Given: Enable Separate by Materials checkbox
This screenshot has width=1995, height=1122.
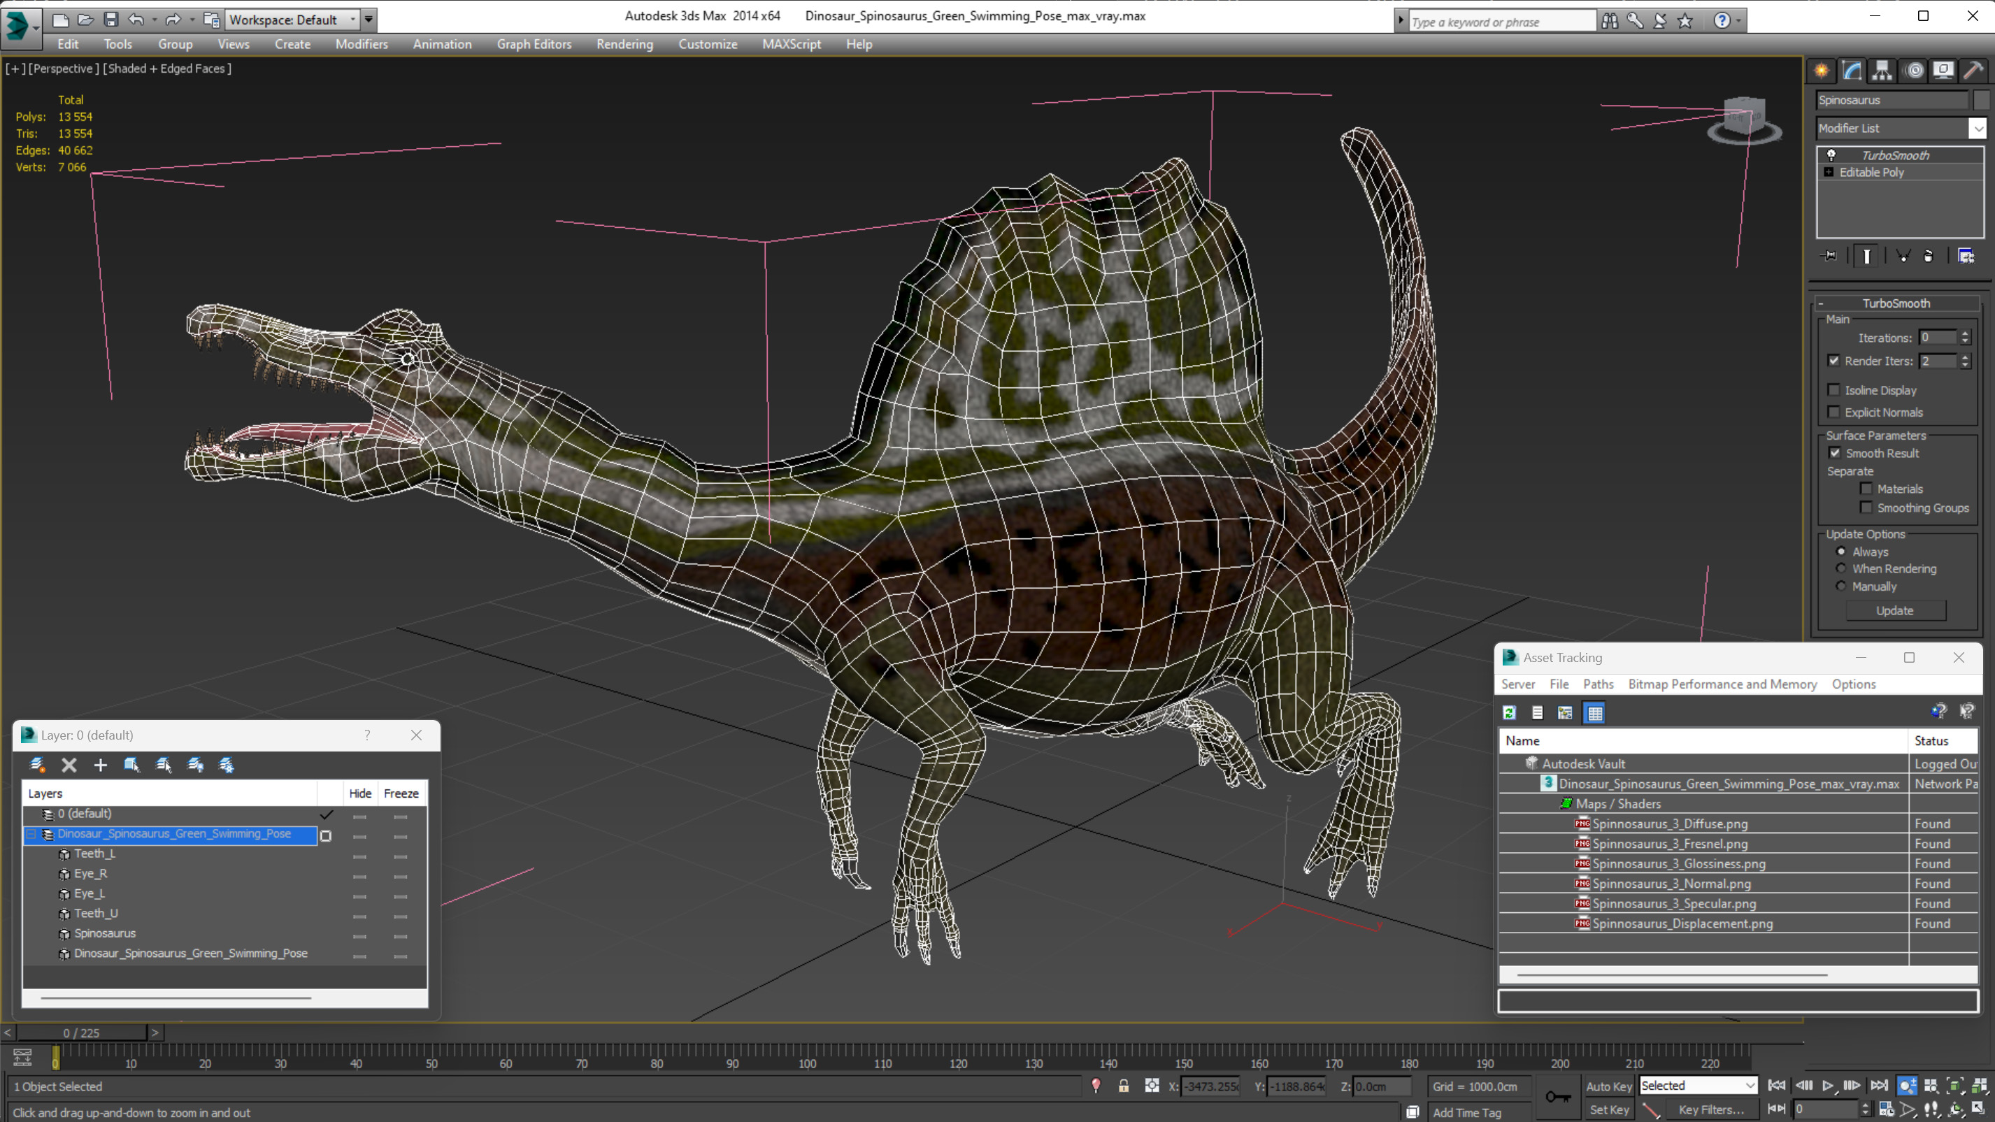Looking at the screenshot, I should (x=1866, y=489).
